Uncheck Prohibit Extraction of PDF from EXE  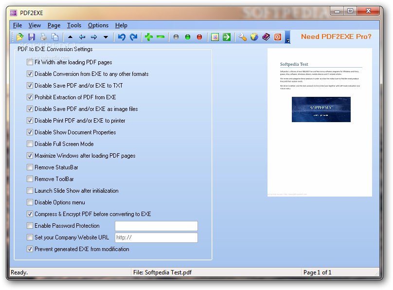click(x=30, y=97)
